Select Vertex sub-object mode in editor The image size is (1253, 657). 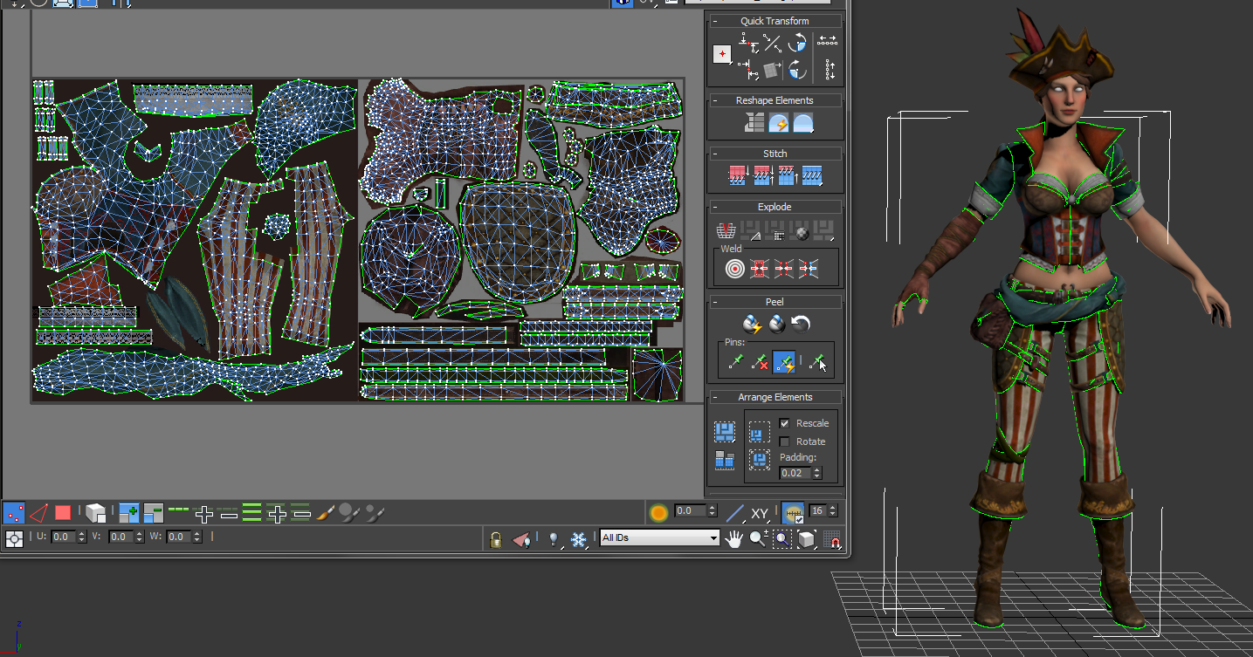(x=13, y=512)
